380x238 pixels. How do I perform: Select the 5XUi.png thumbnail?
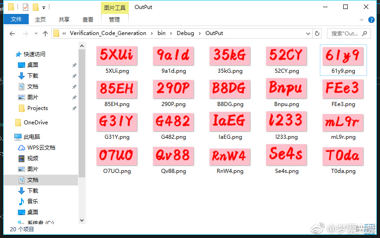(x=117, y=56)
